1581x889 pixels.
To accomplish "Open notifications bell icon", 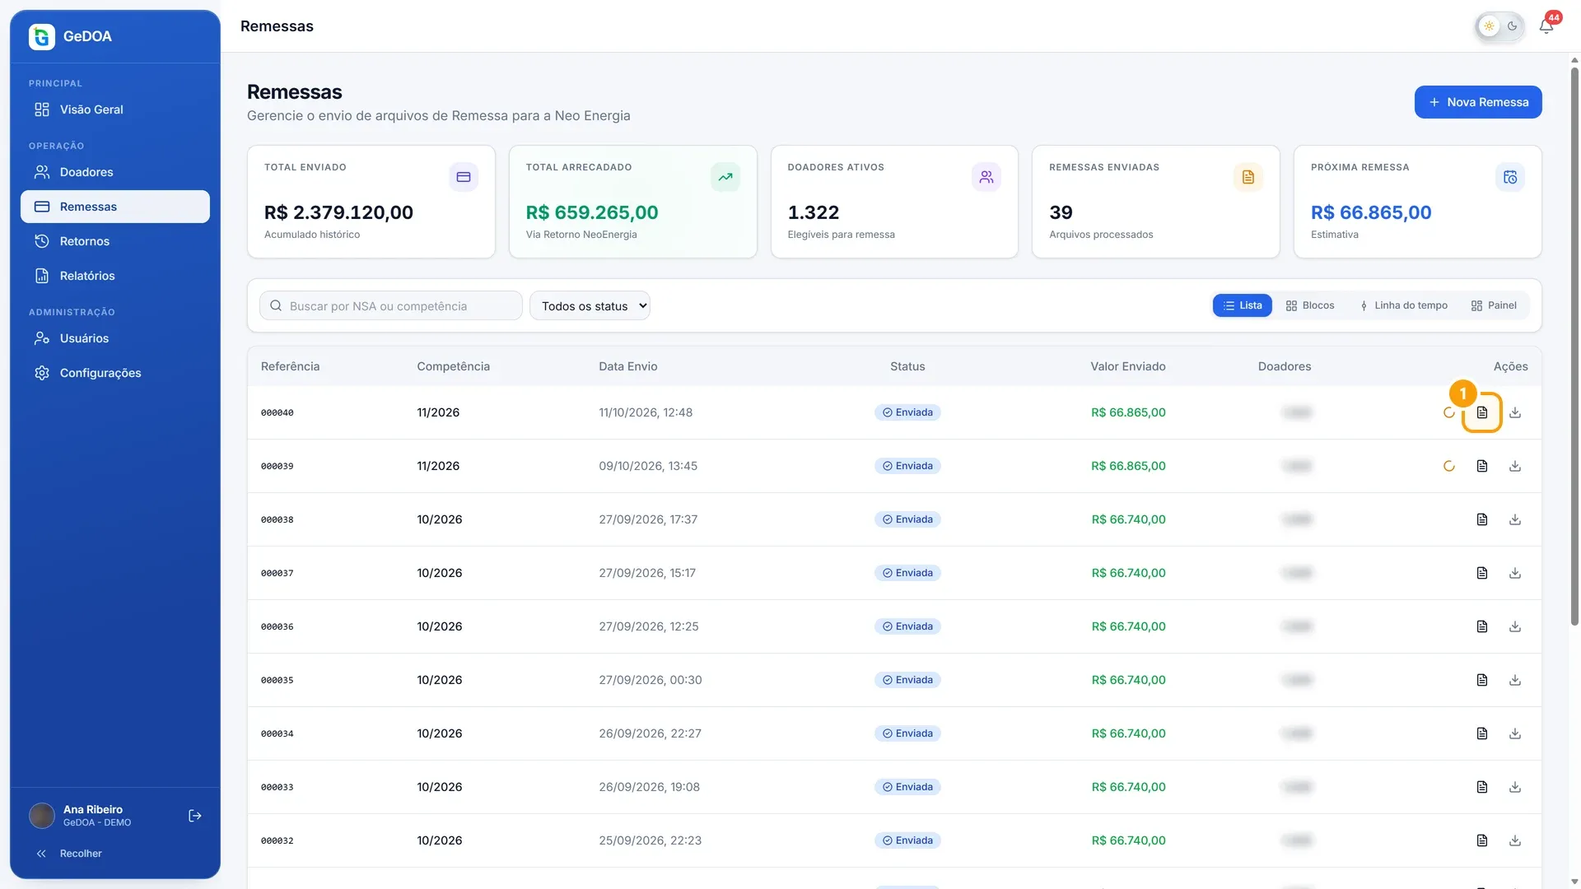I will (x=1546, y=26).
